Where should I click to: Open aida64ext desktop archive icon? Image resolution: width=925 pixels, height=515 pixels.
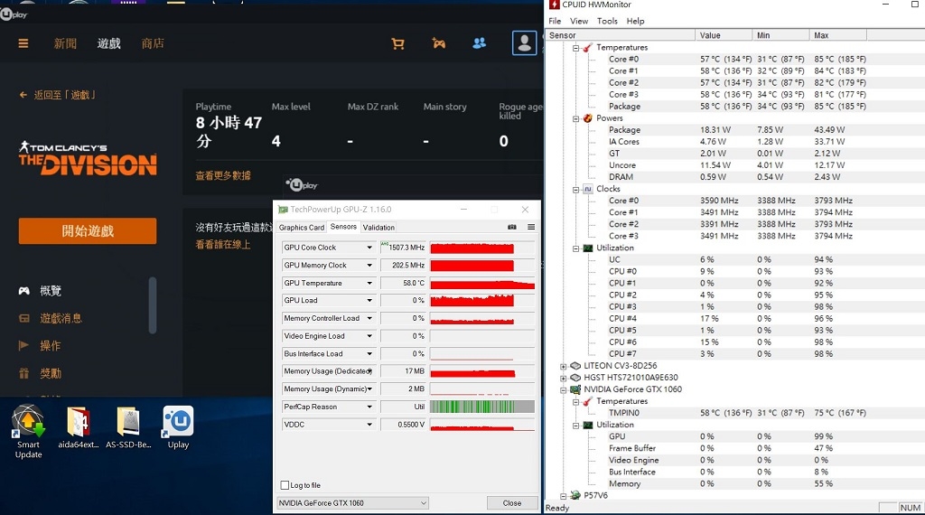(78, 427)
